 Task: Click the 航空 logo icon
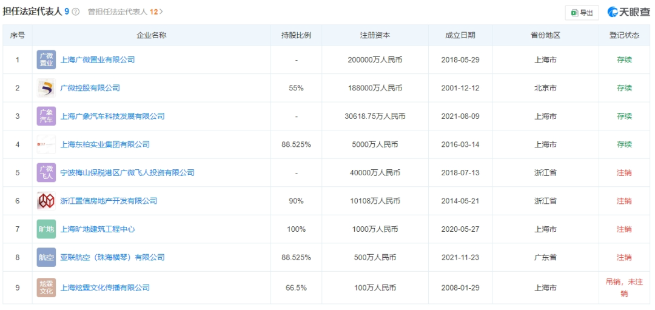pyautogui.click(x=46, y=257)
